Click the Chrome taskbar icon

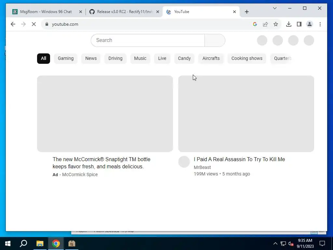coord(56,243)
